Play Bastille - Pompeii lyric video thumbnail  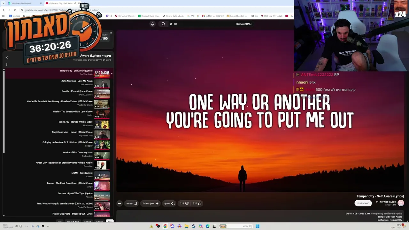click(102, 94)
